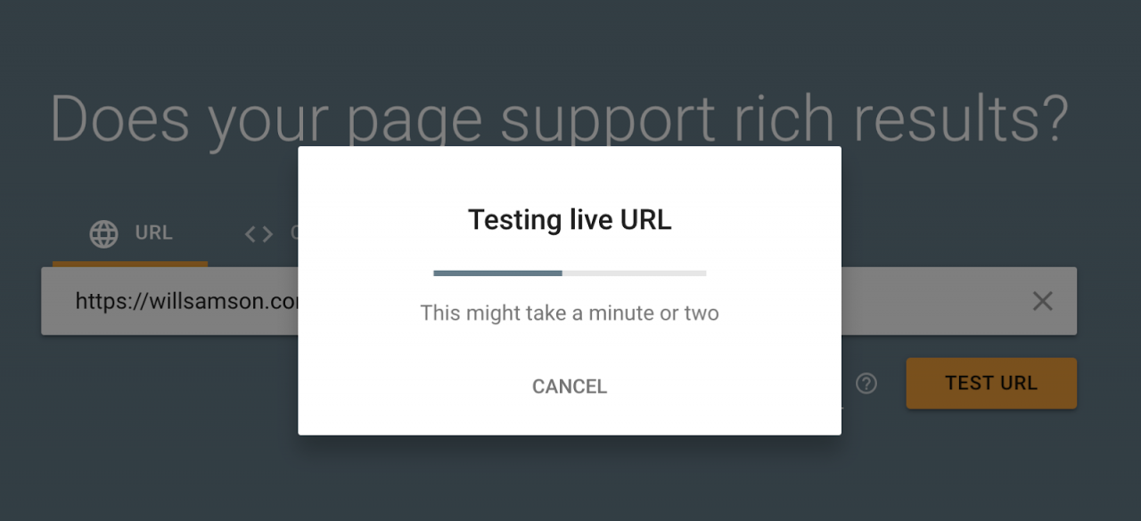This screenshot has height=521, width=1141.
Task: Open the question mark help icon
Action: click(866, 384)
